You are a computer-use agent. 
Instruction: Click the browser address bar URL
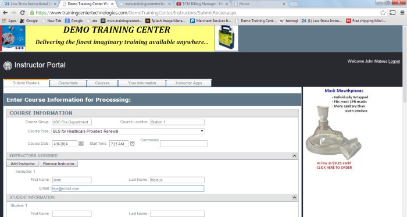click(x=135, y=13)
